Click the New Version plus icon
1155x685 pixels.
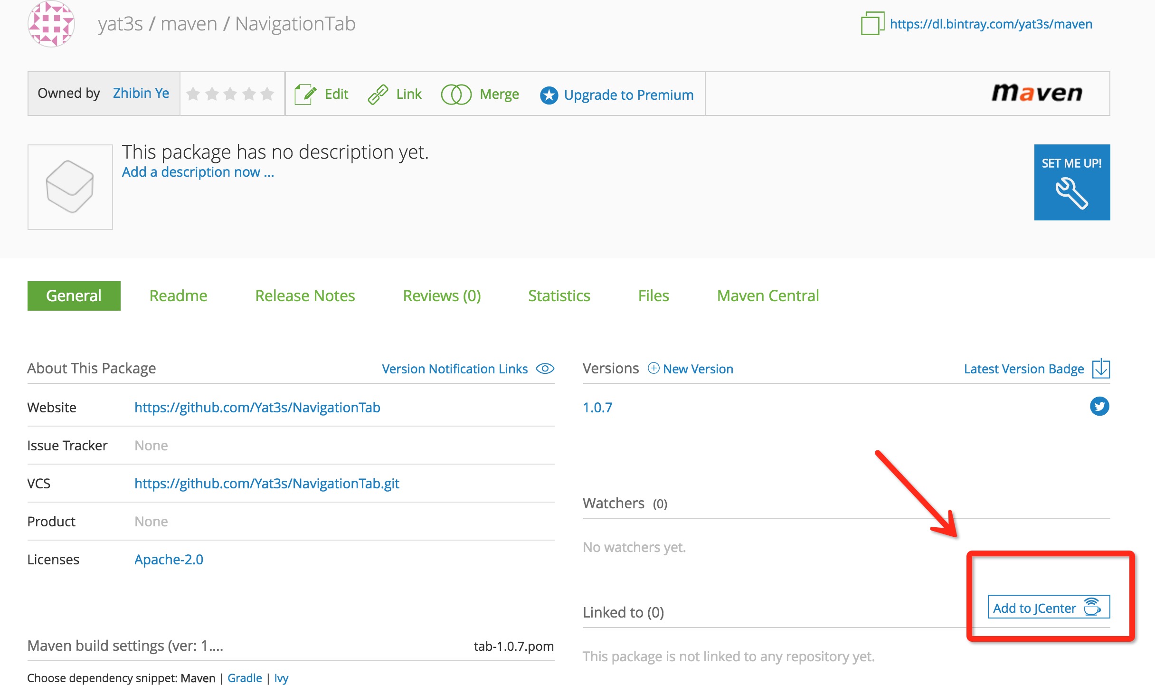click(x=653, y=368)
